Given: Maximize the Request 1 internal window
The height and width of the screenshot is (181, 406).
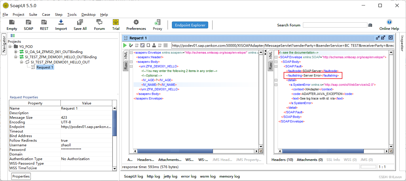Looking at the screenshot, I should 383,38.
